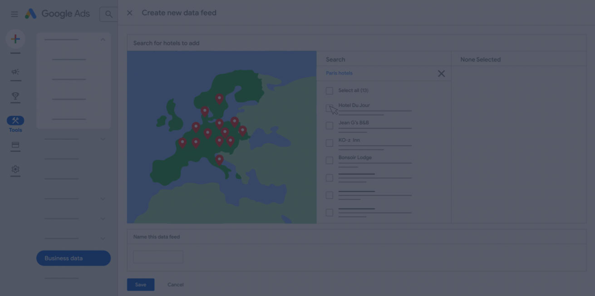Click the Save button
Viewport: 595px width, 296px height.
141,285
